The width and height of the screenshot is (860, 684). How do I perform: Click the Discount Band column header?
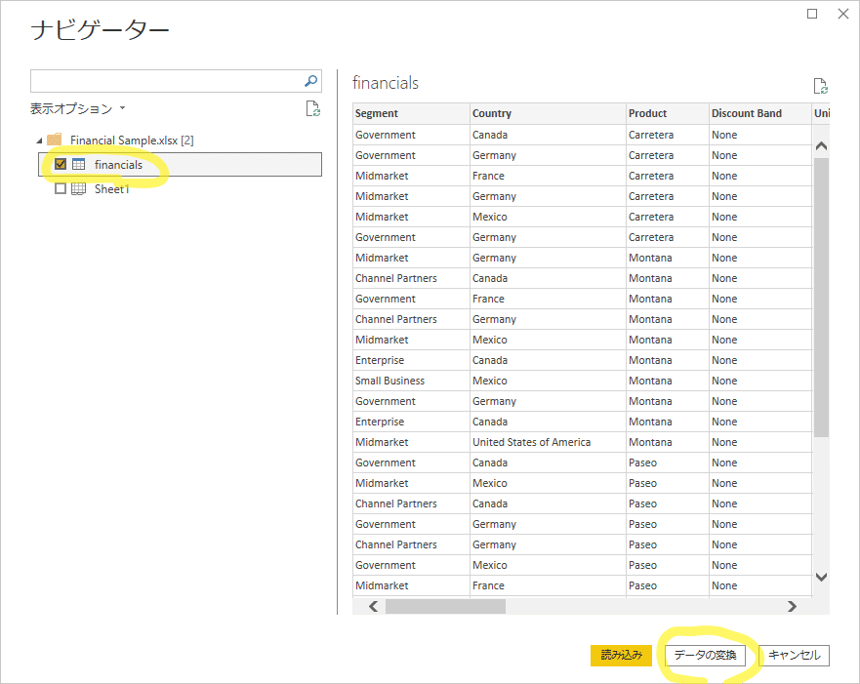click(760, 113)
